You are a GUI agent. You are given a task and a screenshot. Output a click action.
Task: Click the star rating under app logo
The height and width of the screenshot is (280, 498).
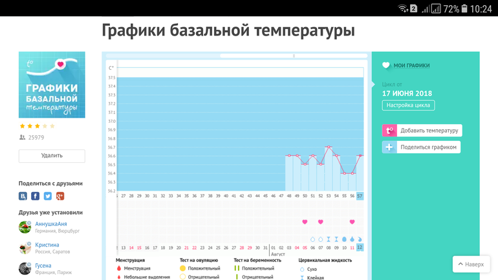[37, 126]
